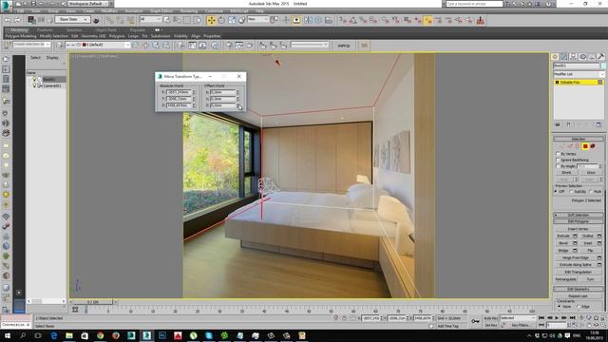This screenshot has width=608, height=342.
Task: Click the Inset button
Action: tap(588, 243)
